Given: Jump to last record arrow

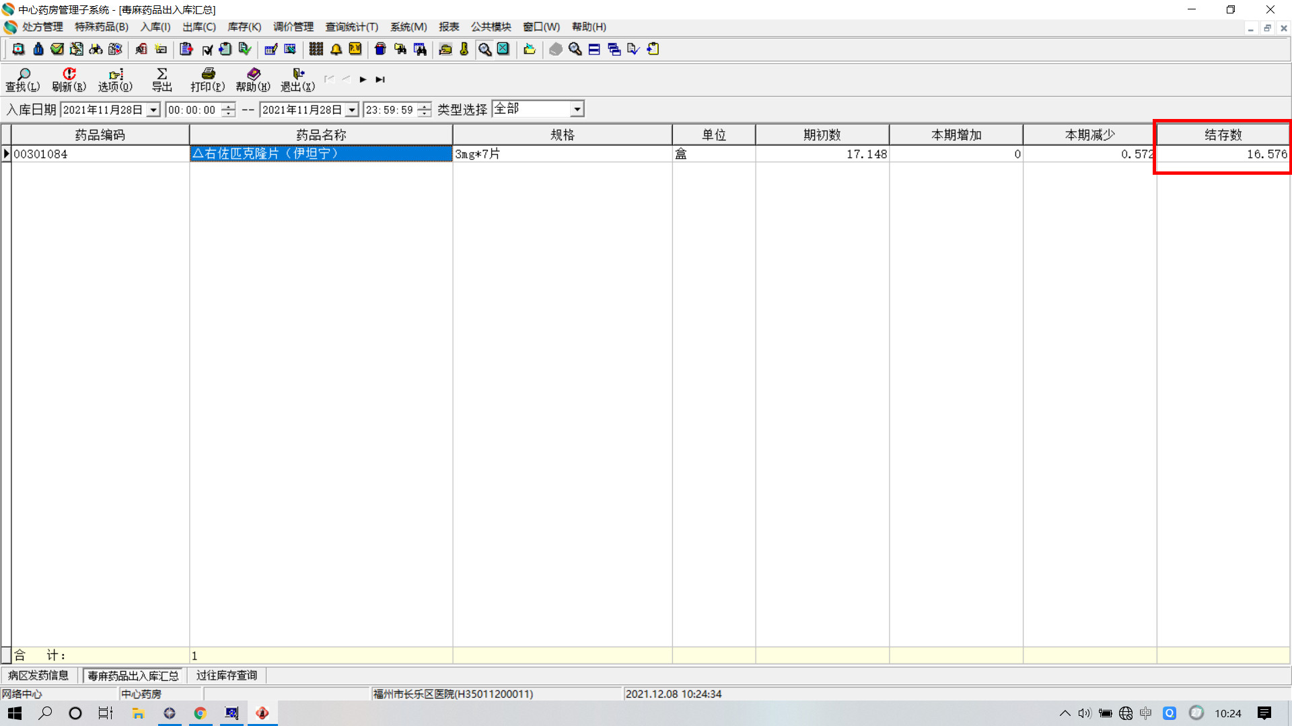Looking at the screenshot, I should (x=380, y=79).
